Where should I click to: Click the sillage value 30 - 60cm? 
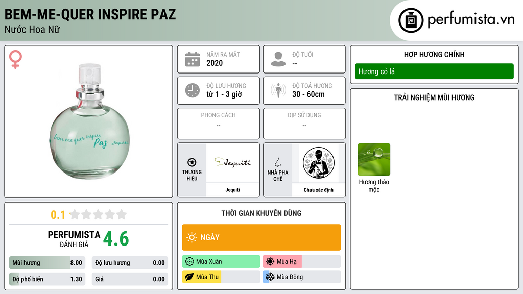click(308, 94)
